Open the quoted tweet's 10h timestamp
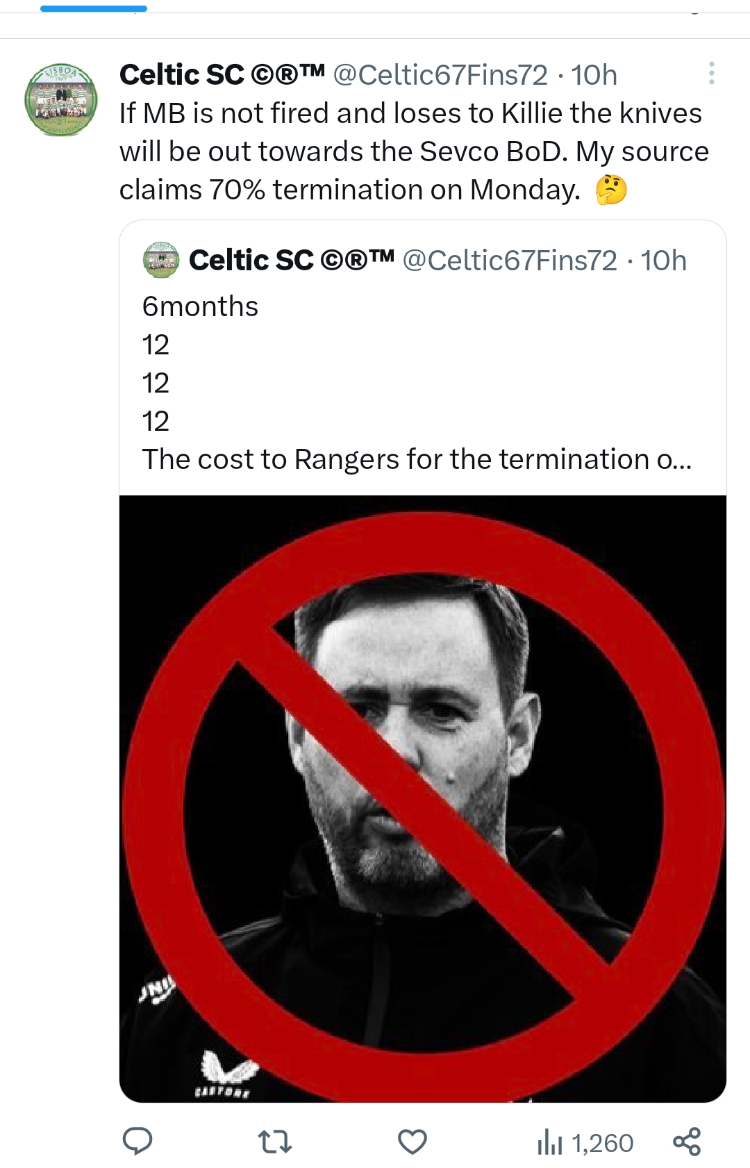Viewport: 750px width, 1168px height. pyautogui.click(x=663, y=261)
